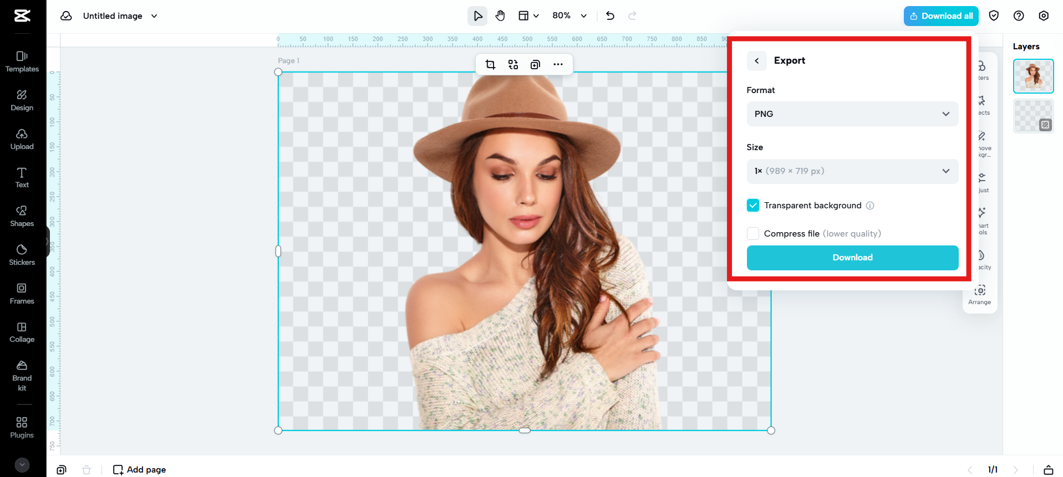Screen dimensions: 1063x477
Task: Open the Size dropdown
Action: coord(852,171)
